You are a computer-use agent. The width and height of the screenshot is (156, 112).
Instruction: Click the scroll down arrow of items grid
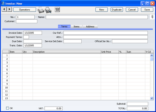(x=152, y=98)
